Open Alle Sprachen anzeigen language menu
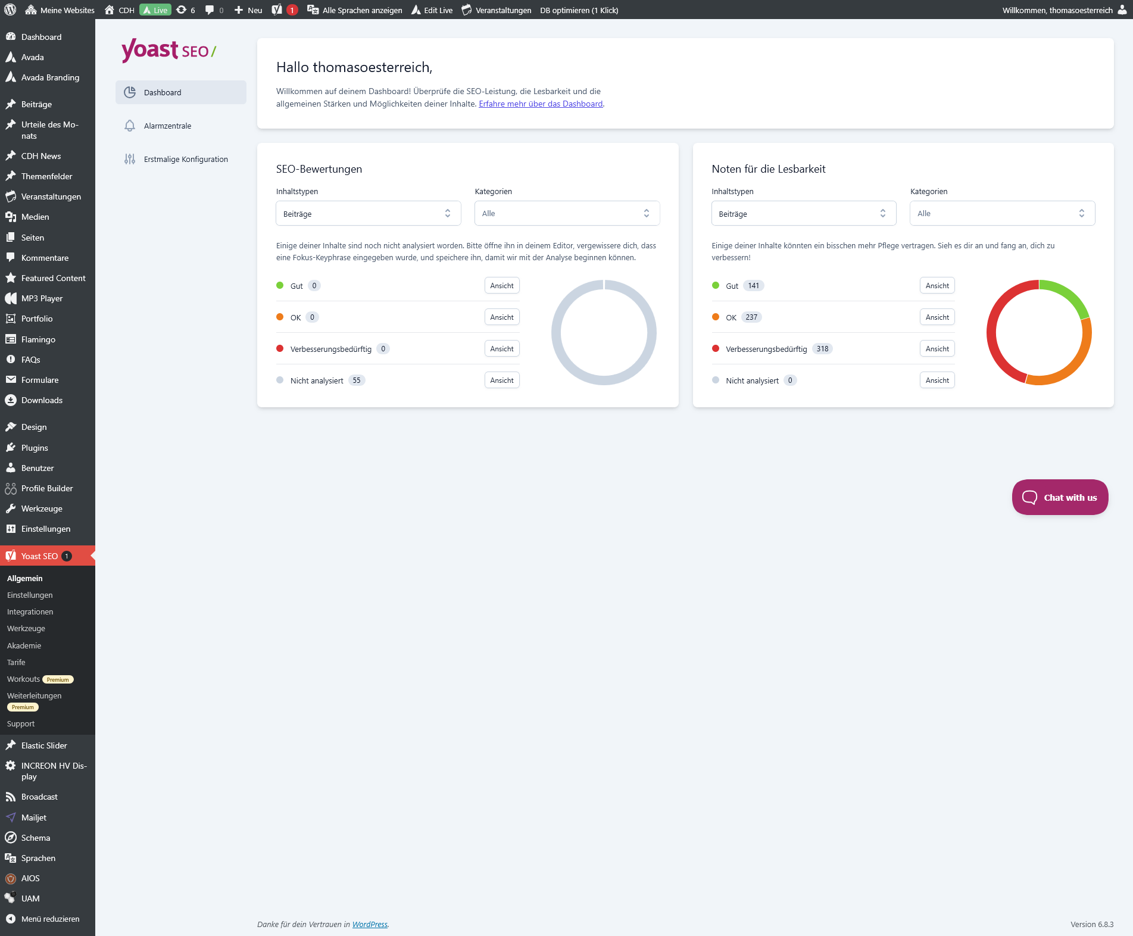The height and width of the screenshot is (936, 1133). [355, 10]
